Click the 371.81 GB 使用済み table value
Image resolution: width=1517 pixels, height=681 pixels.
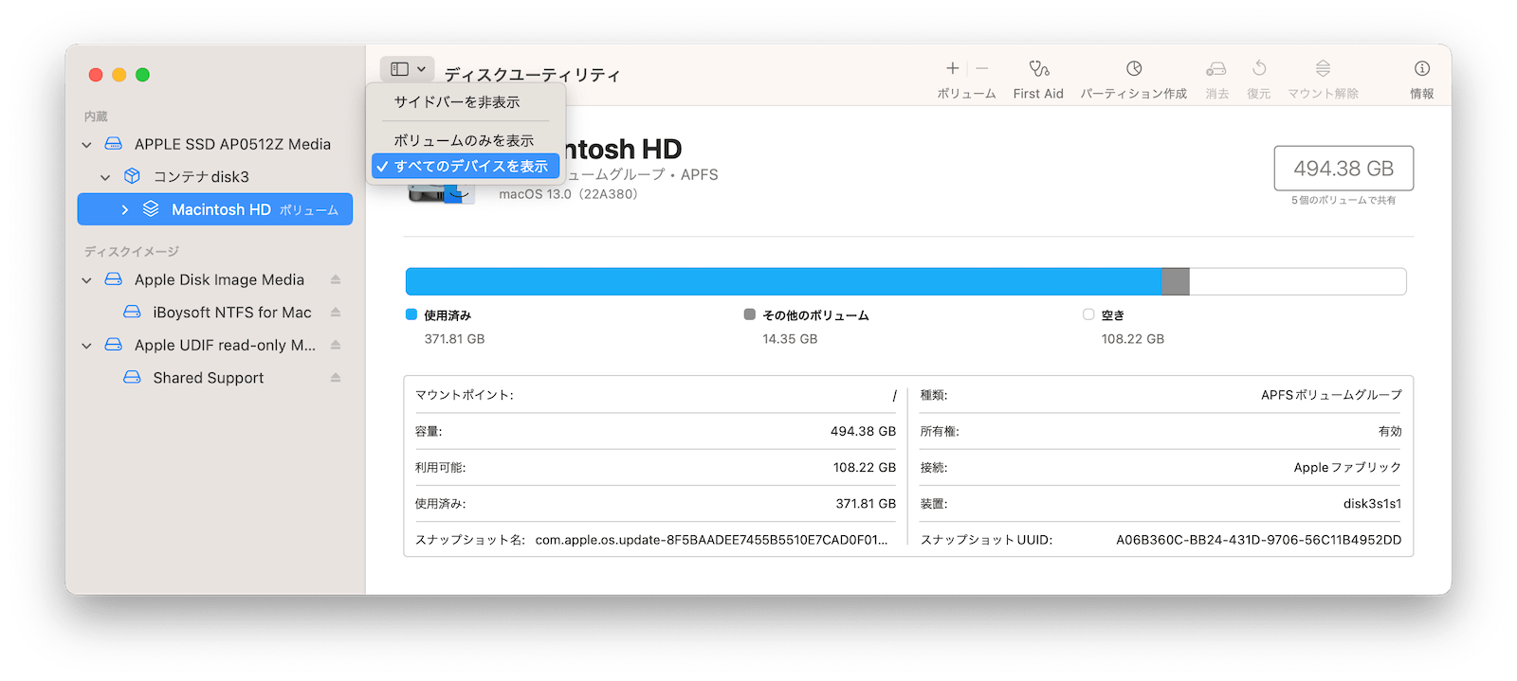[866, 504]
